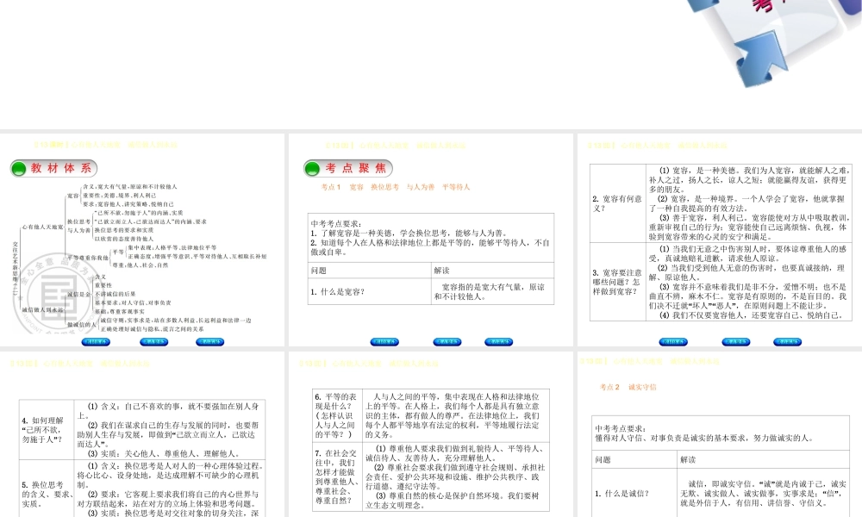The width and height of the screenshot is (862, 517).
Task: Click the green circle beside 考点聚焦 heading
Action: pyautogui.click(x=312, y=169)
